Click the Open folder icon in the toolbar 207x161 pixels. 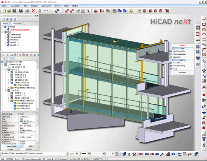(x=9, y=11)
